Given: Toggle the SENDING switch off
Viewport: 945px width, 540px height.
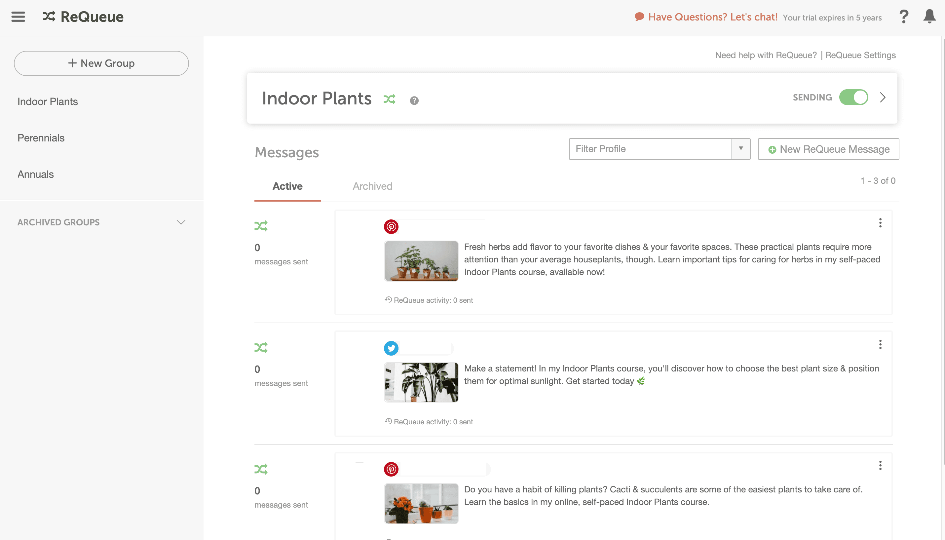Looking at the screenshot, I should pyautogui.click(x=853, y=97).
